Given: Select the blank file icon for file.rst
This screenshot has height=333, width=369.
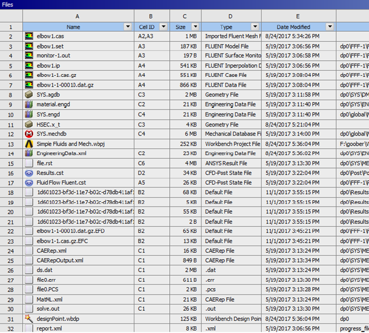Looking at the screenshot, I should (x=29, y=163).
